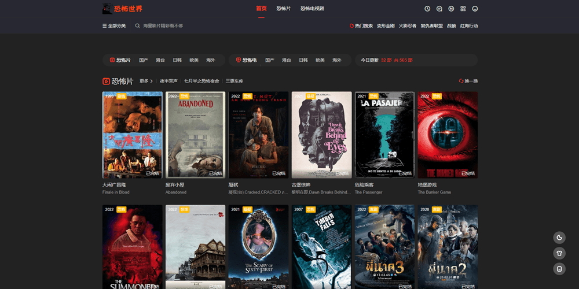Click the 恐怖片 section heading
Viewport: 579px width, 289px height.
tap(118, 81)
